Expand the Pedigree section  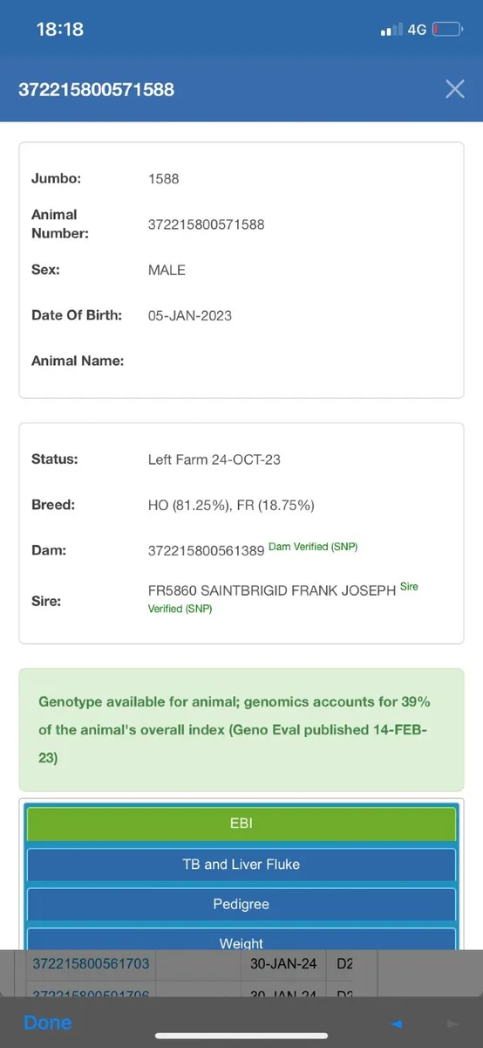241,905
